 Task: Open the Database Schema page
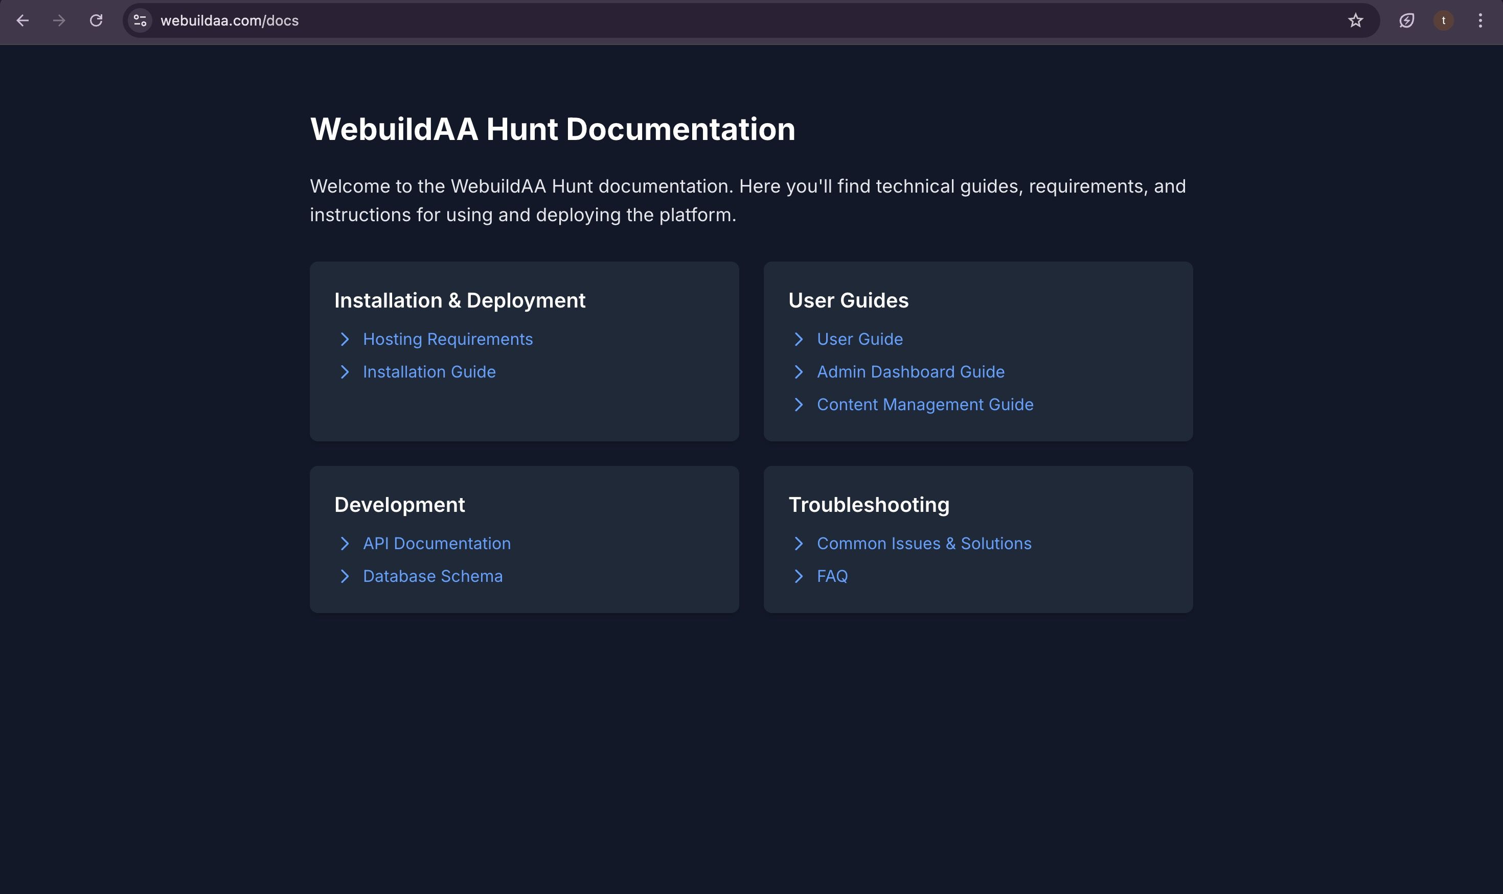(432, 576)
